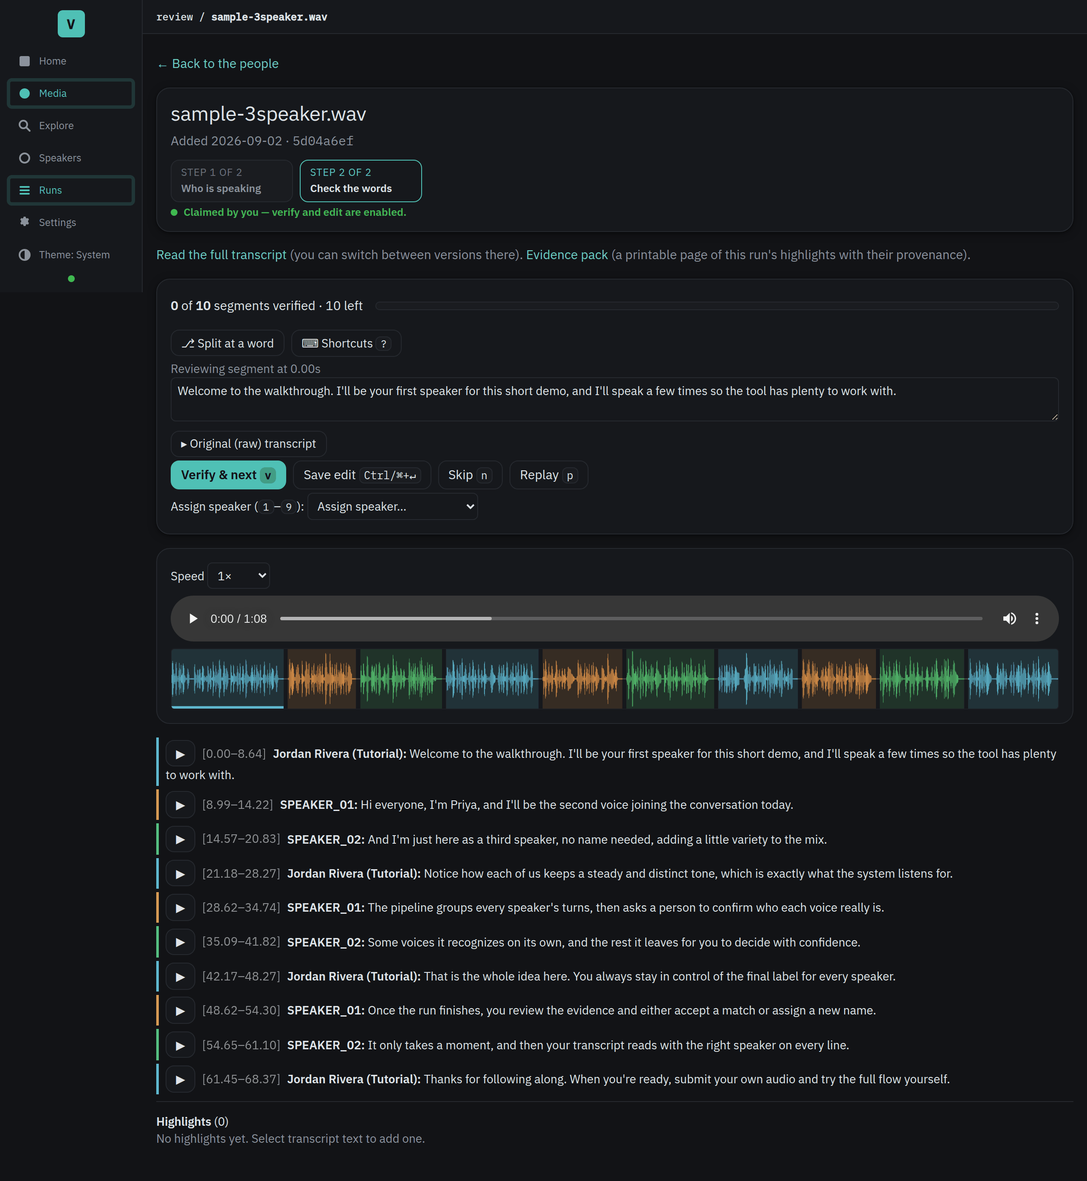Click the 'Claimed by you' status text
The width and height of the screenshot is (1087, 1181).
pos(295,212)
